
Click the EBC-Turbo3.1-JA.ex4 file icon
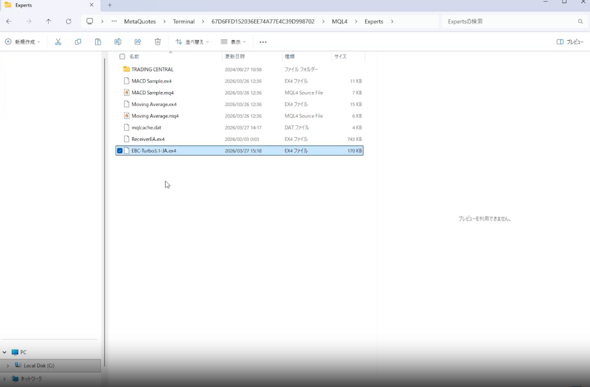[x=127, y=151]
